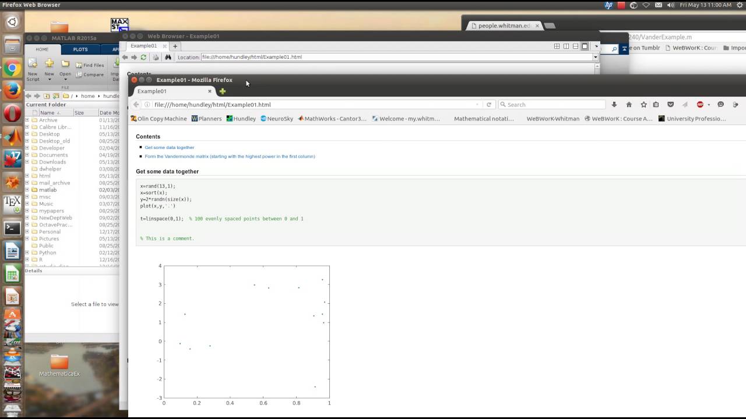
Task: Go forward in MATLAB Web Browser
Action: (x=134, y=57)
